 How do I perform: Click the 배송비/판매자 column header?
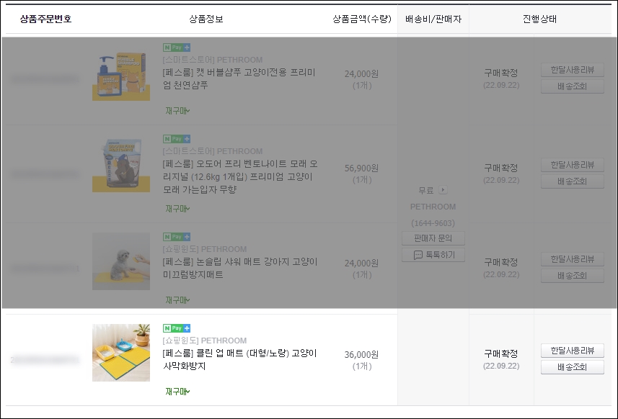pyautogui.click(x=433, y=19)
